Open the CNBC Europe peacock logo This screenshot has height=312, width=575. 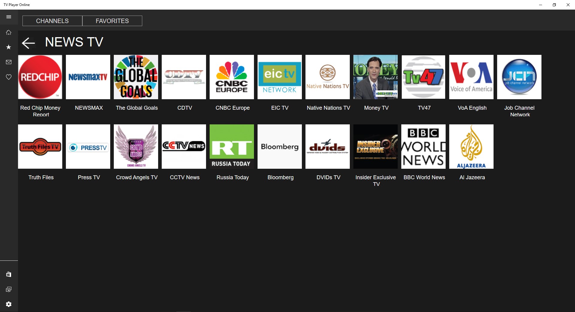point(232,77)
